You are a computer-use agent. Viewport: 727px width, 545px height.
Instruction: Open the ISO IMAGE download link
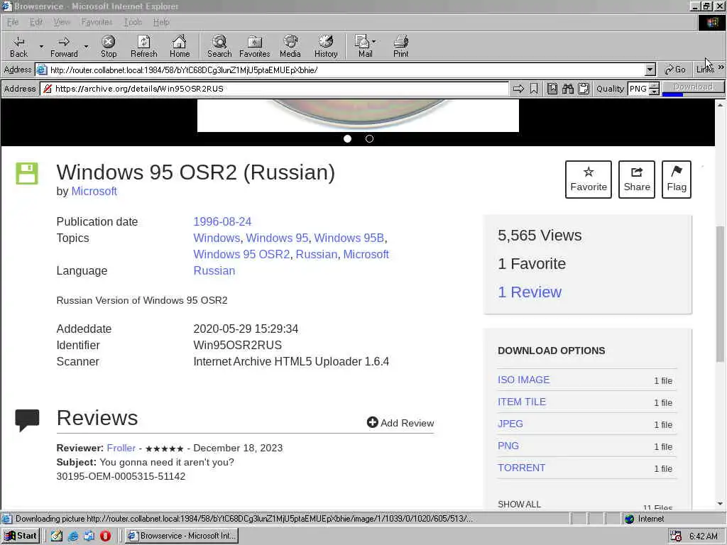coord(523,380)
